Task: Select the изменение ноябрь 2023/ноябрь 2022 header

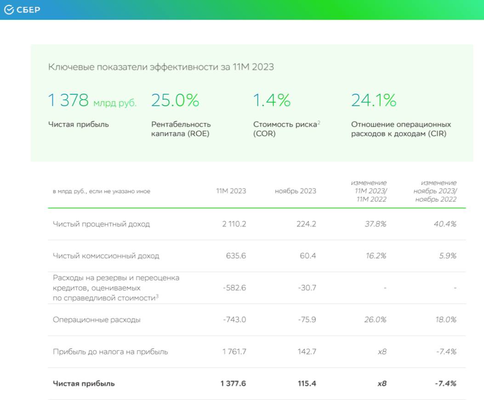Action: coord(435,191)
